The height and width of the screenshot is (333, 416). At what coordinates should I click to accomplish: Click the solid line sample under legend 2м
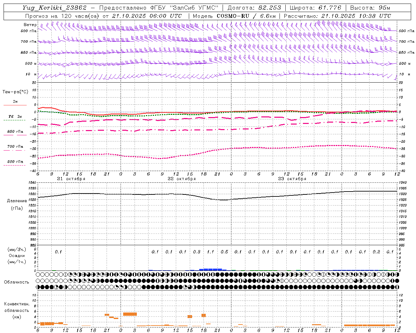tap(15, 105)
